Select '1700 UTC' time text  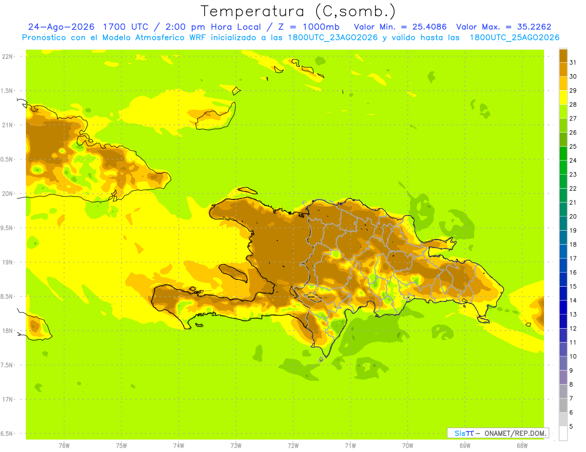coord(127,27)
